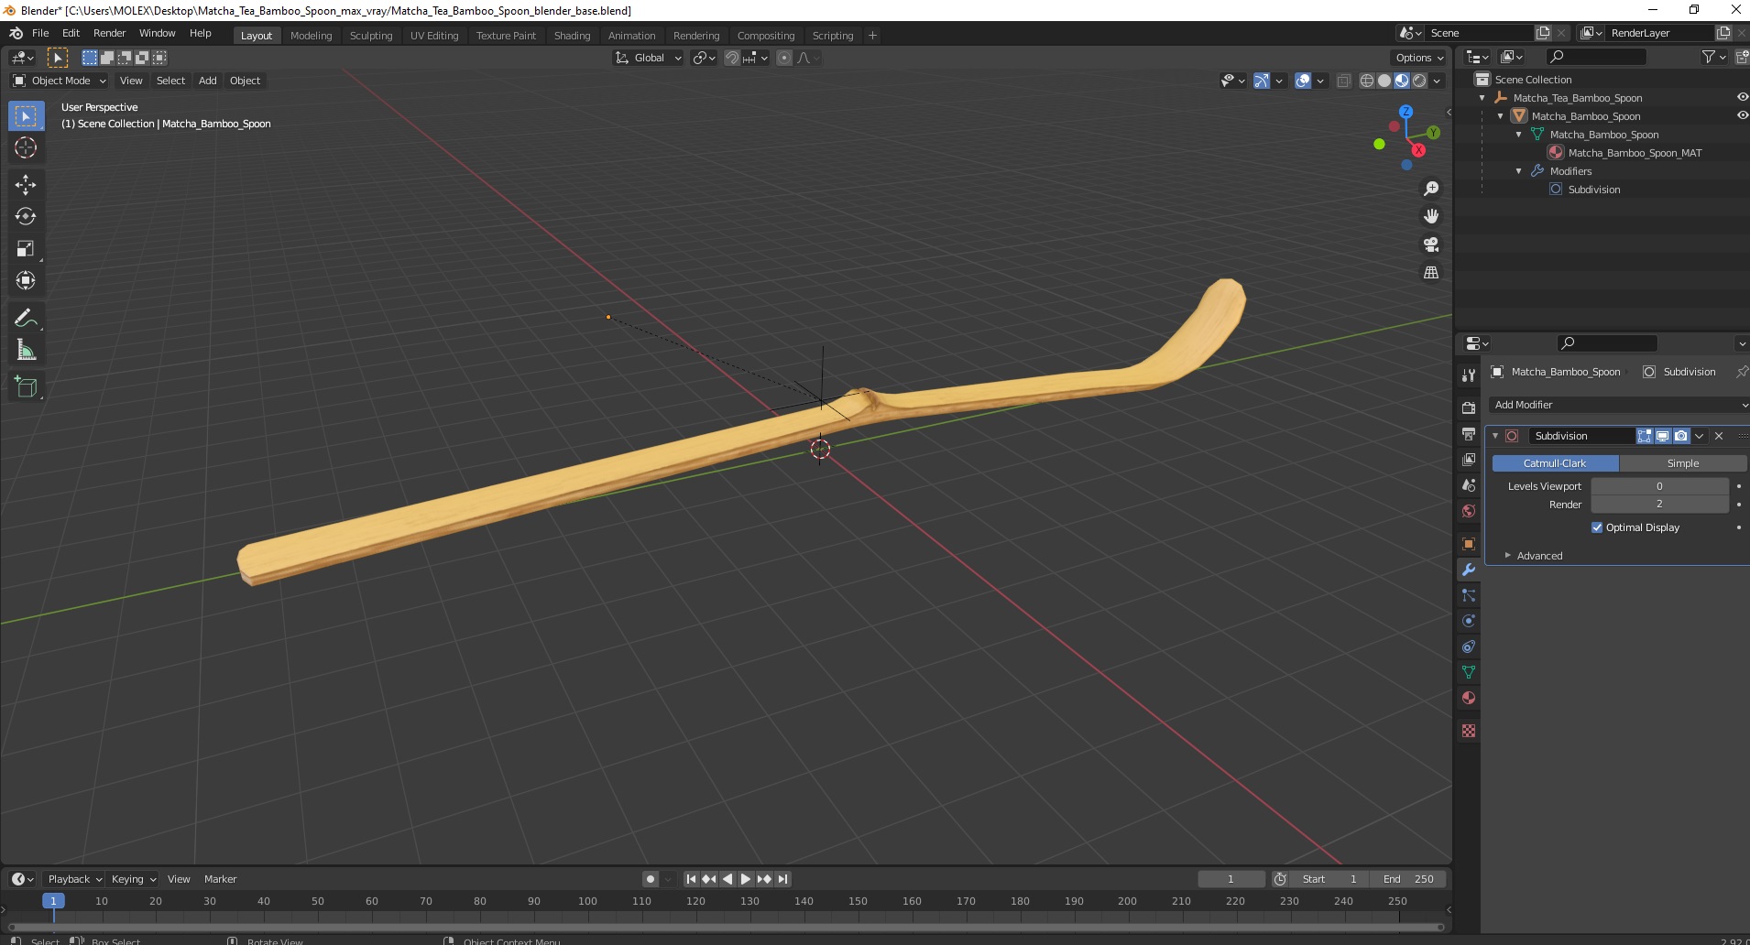Select Catmull-Clark subdivision type
This screenshot has height=945, width=1750.
click(x=1555, y=463)
